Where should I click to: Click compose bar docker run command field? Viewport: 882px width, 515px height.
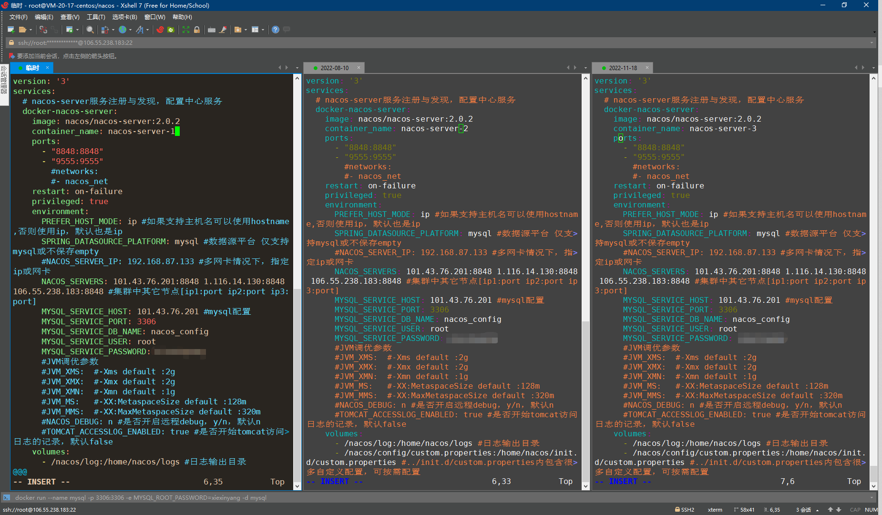click(439, 497)
